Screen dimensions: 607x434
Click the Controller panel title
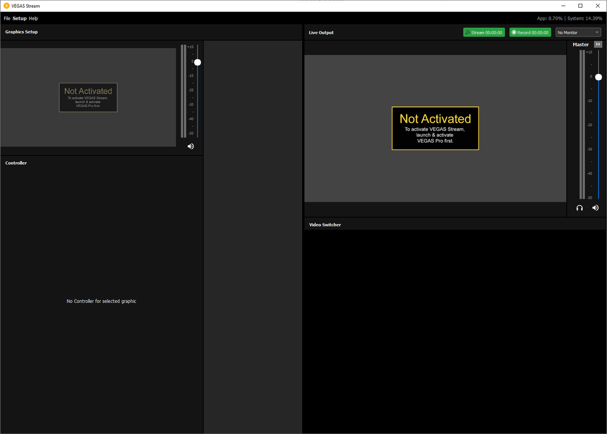16,163
